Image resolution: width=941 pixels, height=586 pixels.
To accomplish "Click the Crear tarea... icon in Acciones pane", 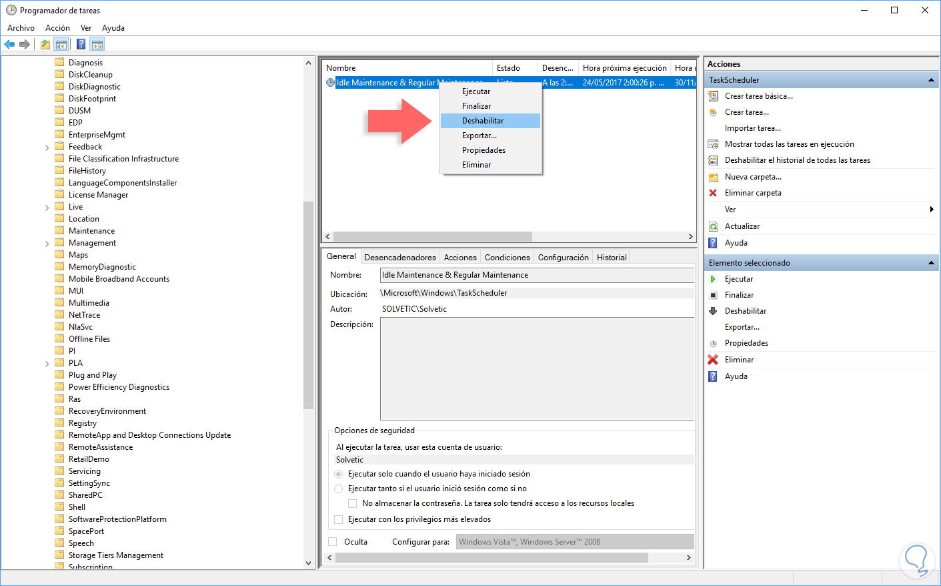I will tap(713, 112).
